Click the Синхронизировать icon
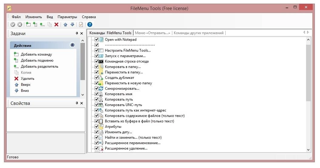 pos(101,89)
